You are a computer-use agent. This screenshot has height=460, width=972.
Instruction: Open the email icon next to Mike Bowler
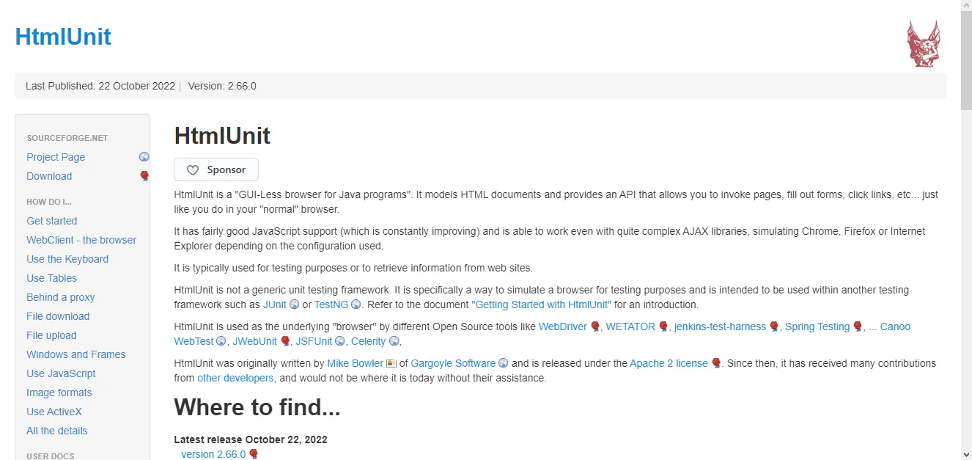click(x=391, y=362)
